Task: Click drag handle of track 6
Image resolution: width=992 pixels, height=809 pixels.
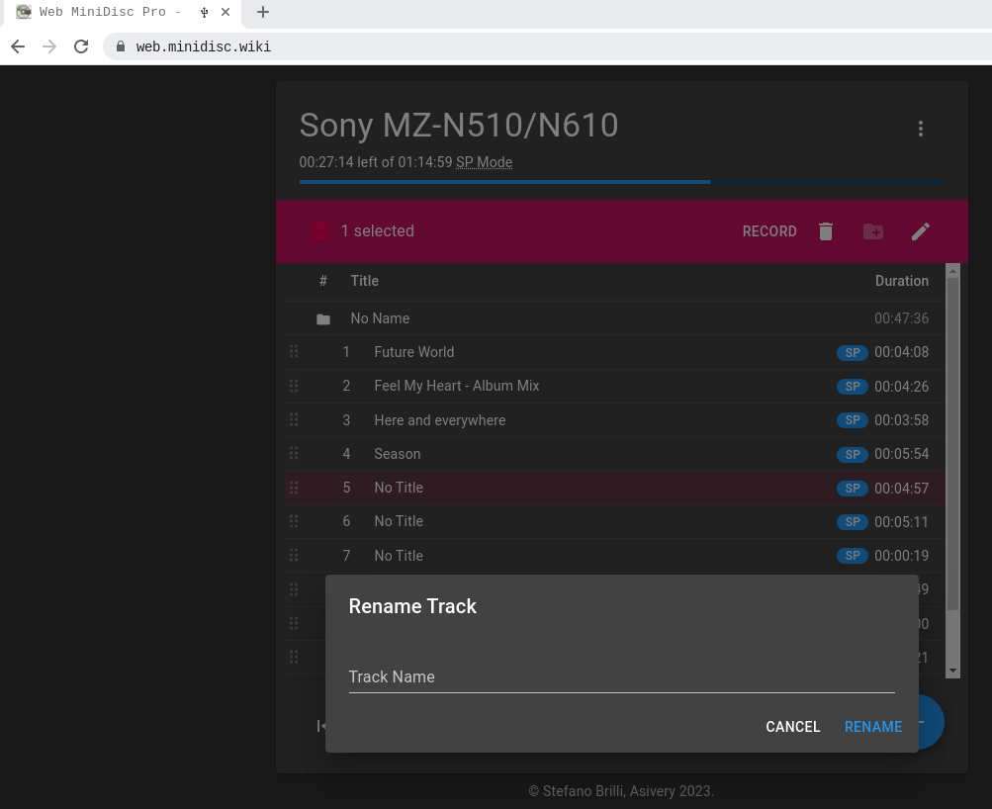Action: 294,521
